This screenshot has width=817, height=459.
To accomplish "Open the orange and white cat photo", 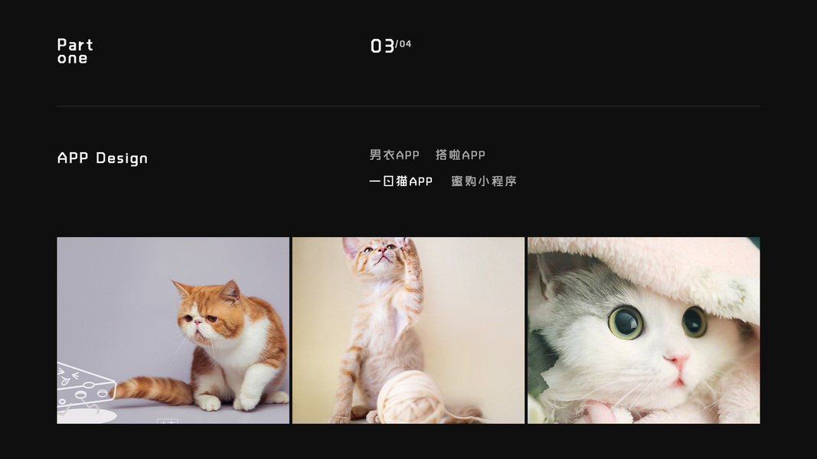I will pos(173,330).
